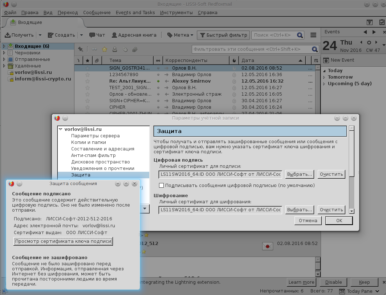Sort by attachment column header
This screenshot has height=295, width=386.
tap(97, 61)
